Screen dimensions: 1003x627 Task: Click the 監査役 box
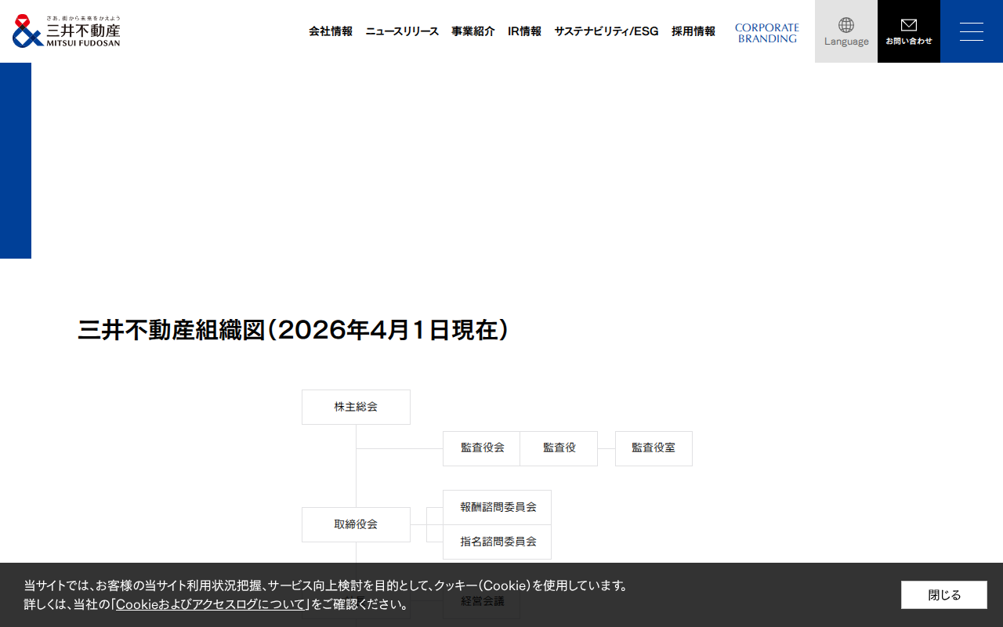559,448
